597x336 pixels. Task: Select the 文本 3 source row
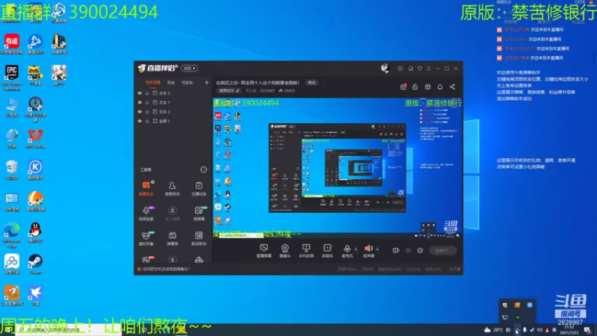[173, 93]
